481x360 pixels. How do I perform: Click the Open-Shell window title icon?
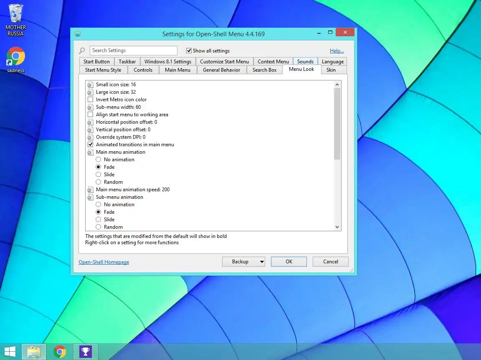coord(78,34)
